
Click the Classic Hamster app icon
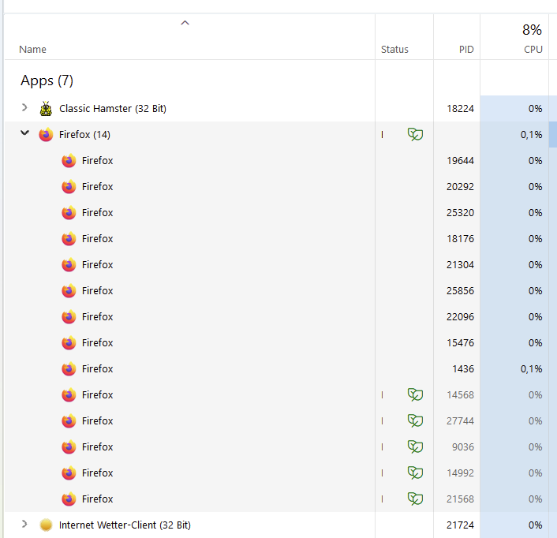pyautogui.click(x=46, y=108)
